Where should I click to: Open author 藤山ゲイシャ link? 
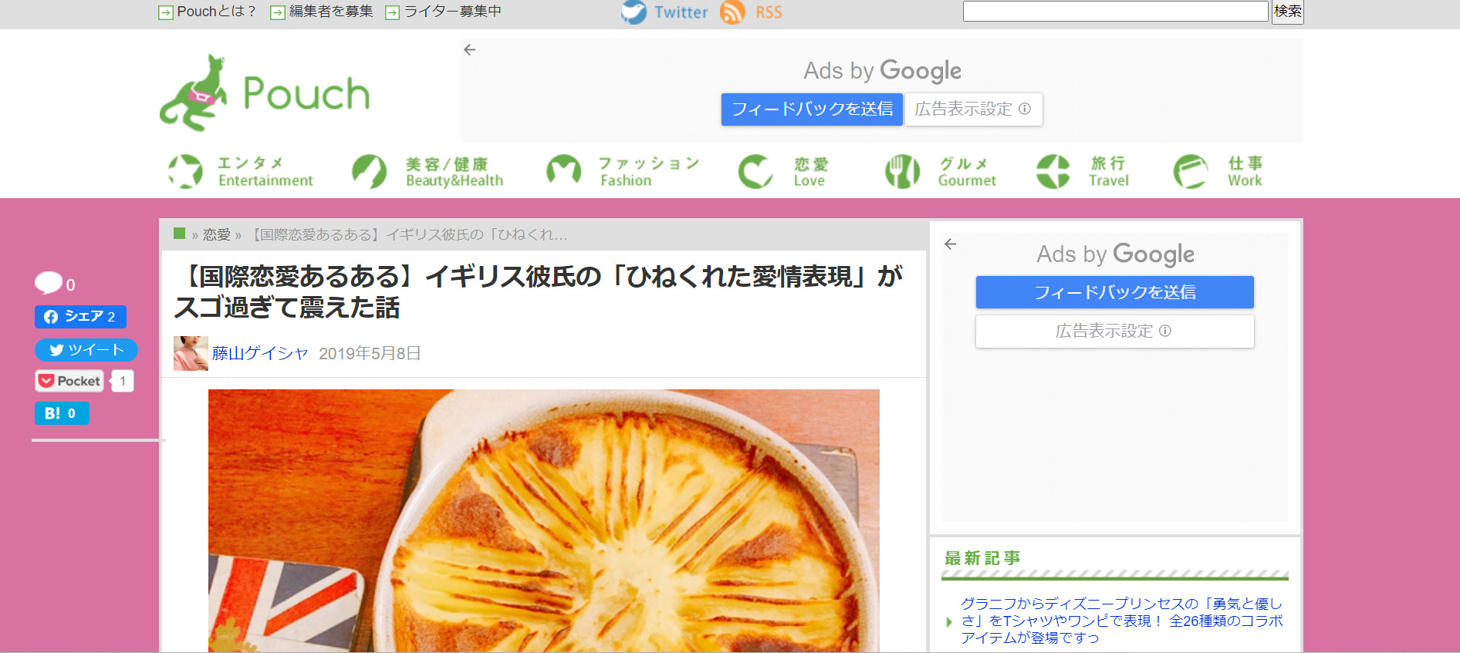[260, 353]
